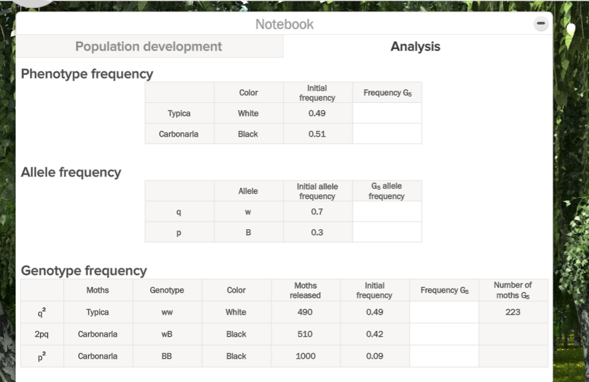
Task: Select the Analysis tab
Action: point(415,46)
